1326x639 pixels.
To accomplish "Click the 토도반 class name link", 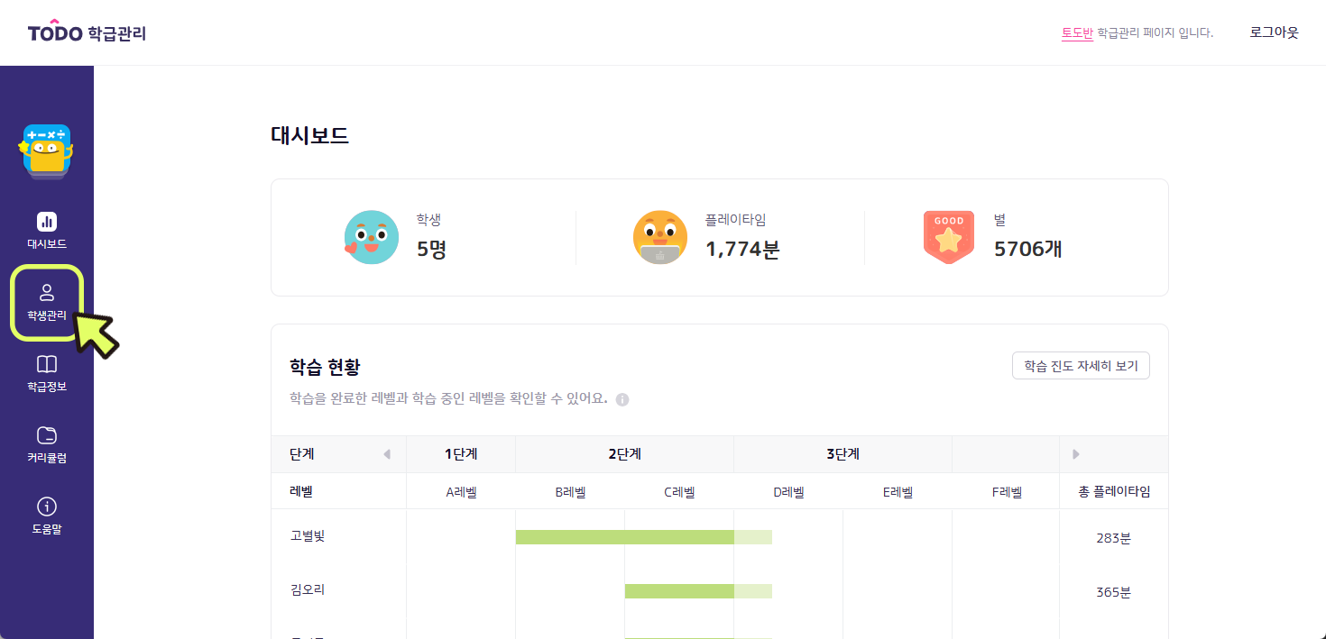I will pos(1077,32).
